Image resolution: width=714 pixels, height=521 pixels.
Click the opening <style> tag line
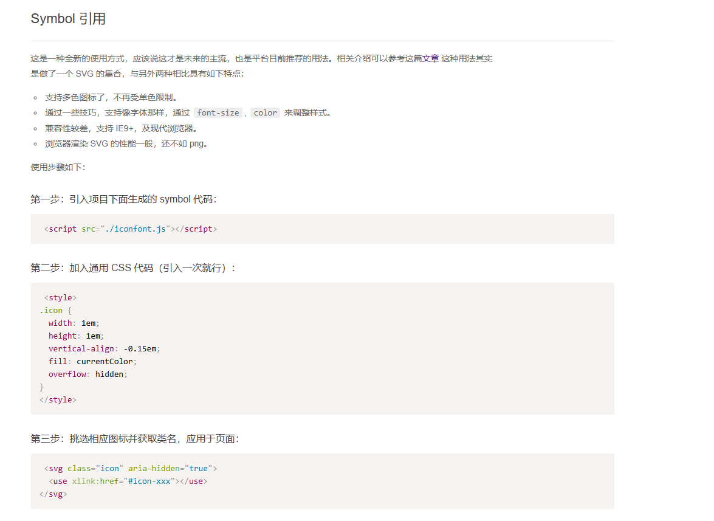(61, 298)
